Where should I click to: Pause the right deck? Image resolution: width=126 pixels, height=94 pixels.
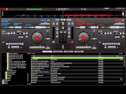pos(82,48)
